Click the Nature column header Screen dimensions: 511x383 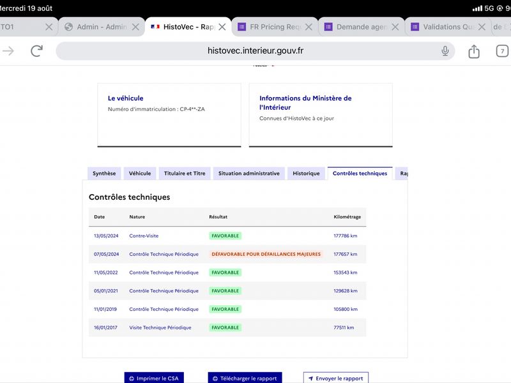pos(137,217)
